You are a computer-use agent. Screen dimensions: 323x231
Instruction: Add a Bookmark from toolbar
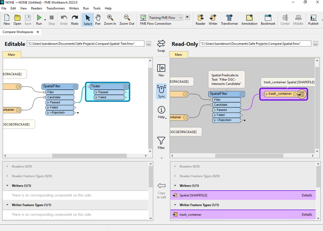268,20
